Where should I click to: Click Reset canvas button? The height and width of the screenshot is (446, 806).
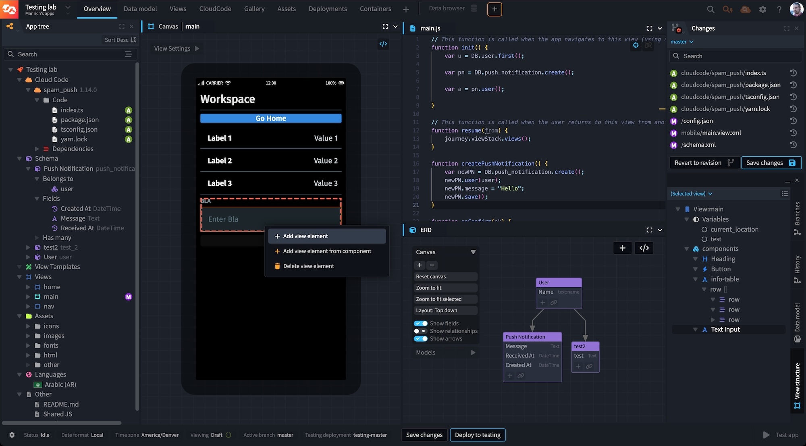point(445,276)
